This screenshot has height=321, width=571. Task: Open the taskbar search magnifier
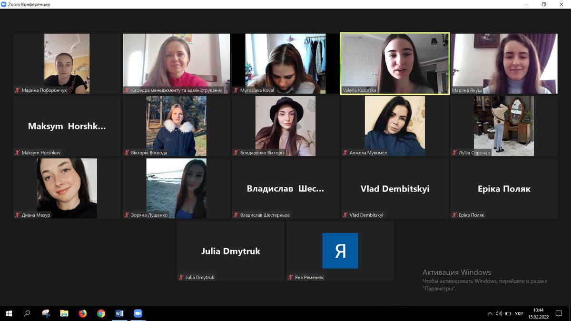pyautogui.click(x=27, y=313)
